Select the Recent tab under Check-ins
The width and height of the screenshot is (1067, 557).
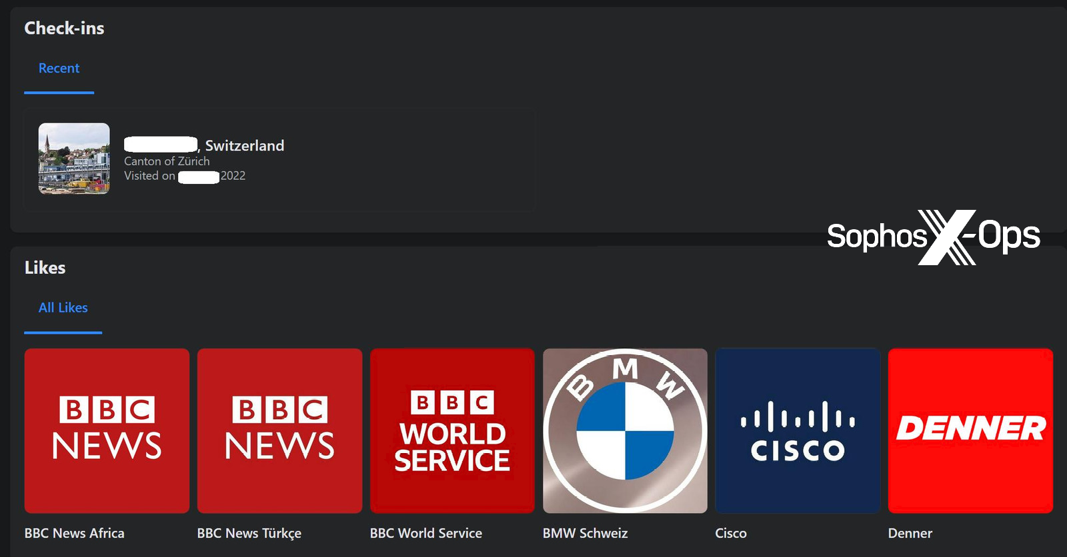[x=59, y=69]
